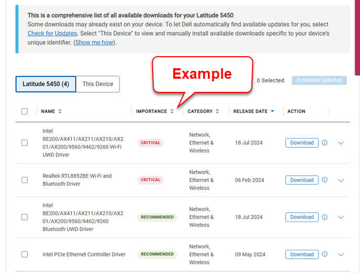Click the 06 Feb 2024 release date
Screen dimensions: 360x274
coord(249,180)
